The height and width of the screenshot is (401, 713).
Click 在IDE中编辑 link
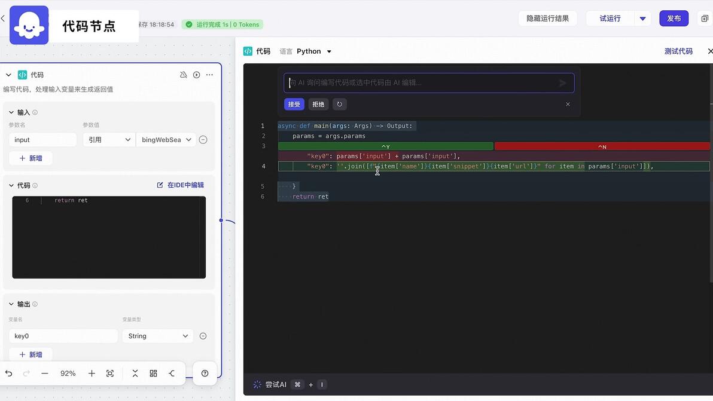tap(181, 185)
